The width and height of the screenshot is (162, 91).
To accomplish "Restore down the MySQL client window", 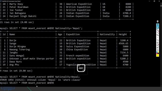I will click(154, 1).
